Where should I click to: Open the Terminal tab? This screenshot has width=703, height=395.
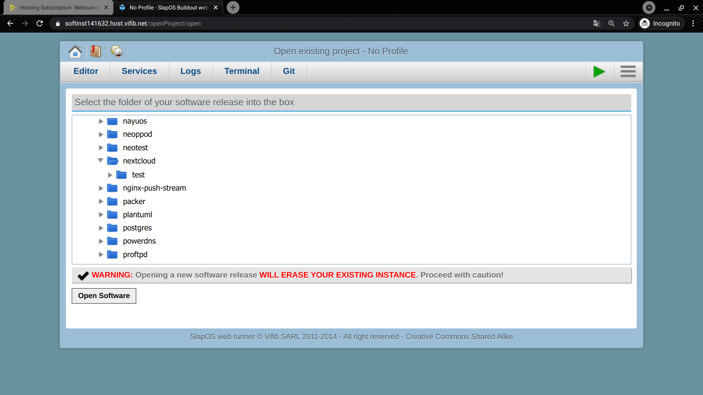click(x=242, y=71)
